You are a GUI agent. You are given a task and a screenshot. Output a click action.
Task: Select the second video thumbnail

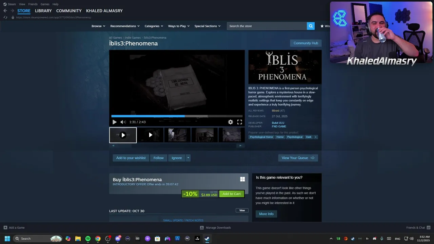150,135
